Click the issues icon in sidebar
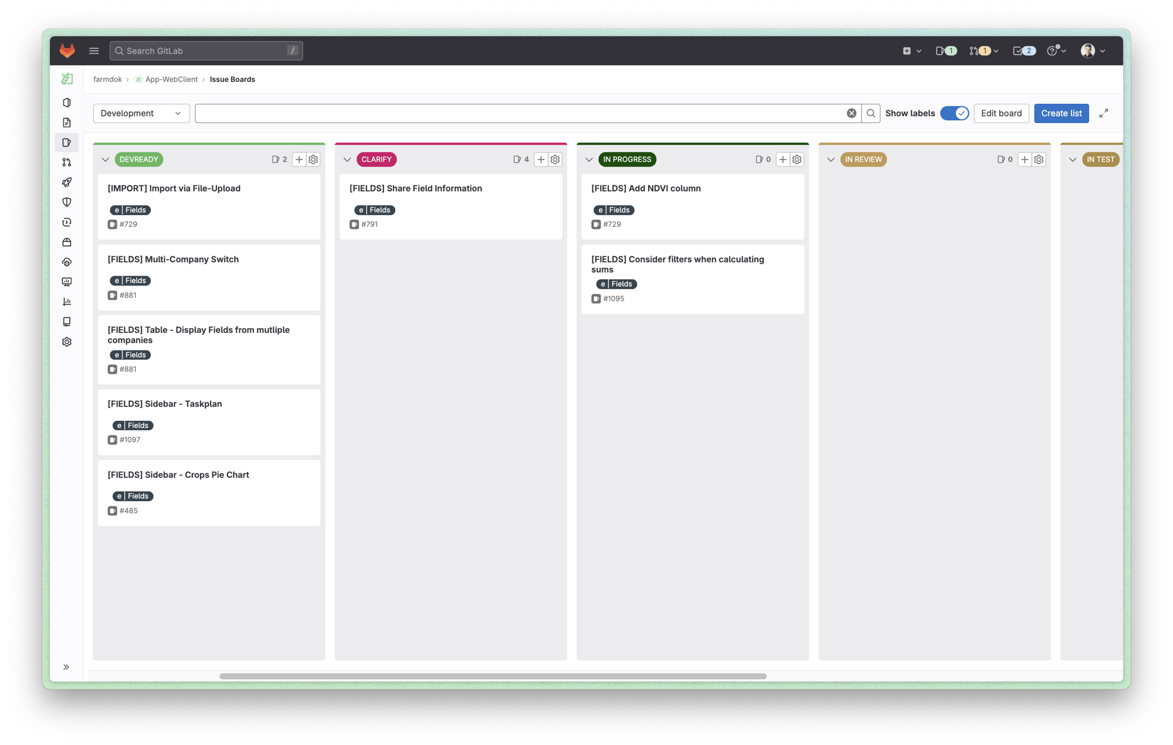The width and height of the screenshot is (1173, 745). 67,142
